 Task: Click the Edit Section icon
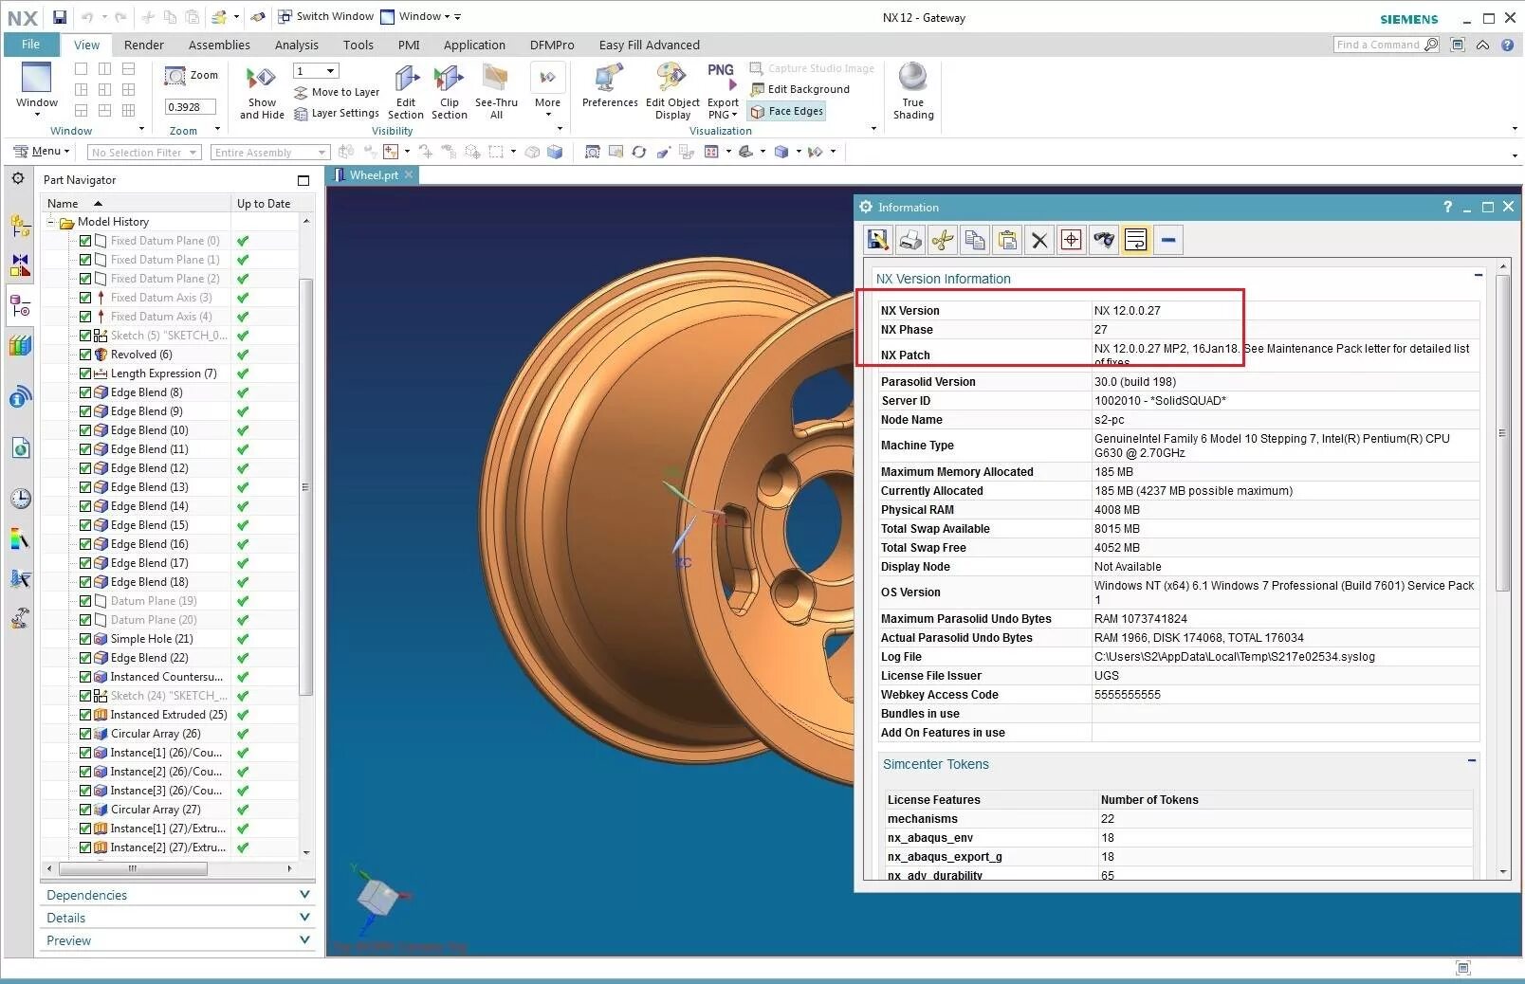tap(406, 80)
